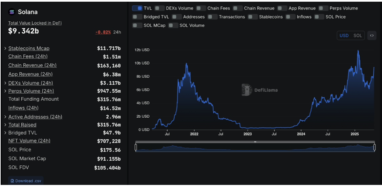
Task: Toggle the TVL chart switch
Action: coord(137,8)
